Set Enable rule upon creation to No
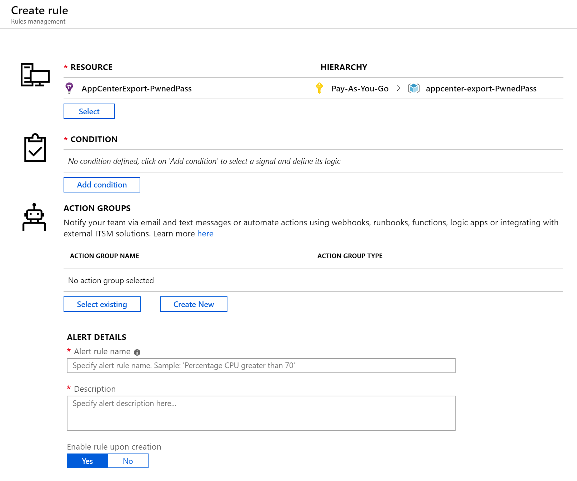Image resolution: width=577 pixels, height=481 pixels. [x=128, y=461]
